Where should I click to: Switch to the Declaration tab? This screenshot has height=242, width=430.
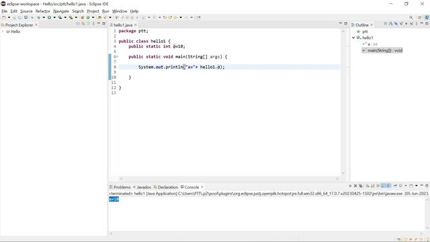[166, 187]
